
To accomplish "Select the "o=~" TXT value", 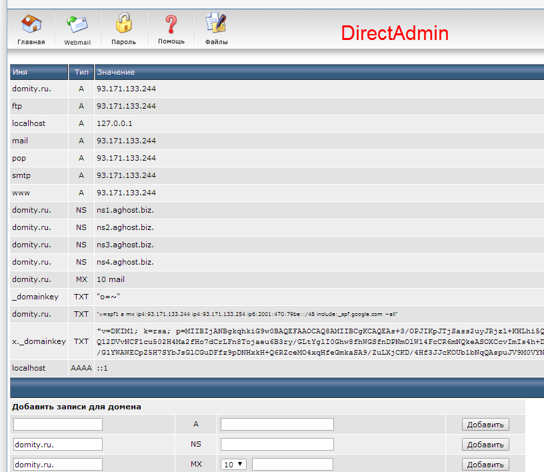I will click(108, 297).
